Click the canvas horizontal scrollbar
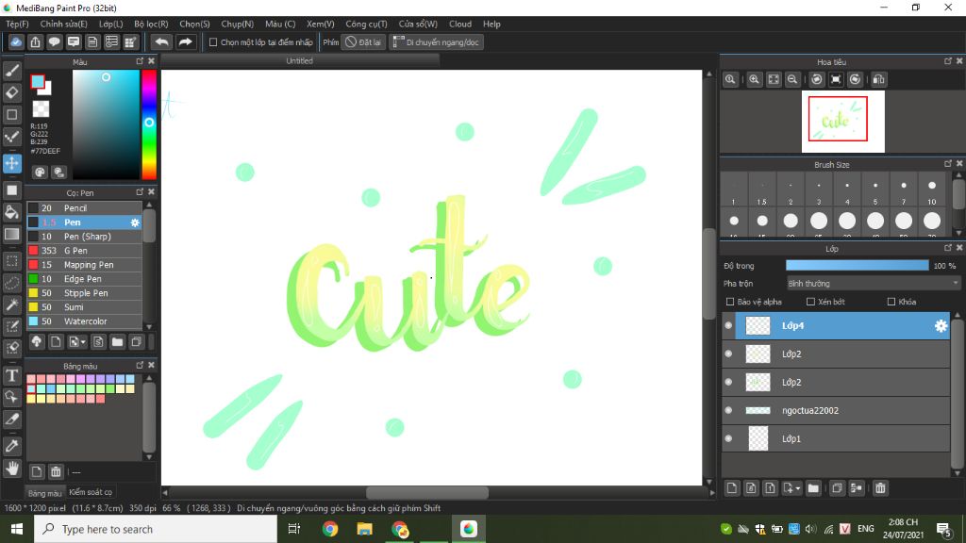 (x=427, y=492)
